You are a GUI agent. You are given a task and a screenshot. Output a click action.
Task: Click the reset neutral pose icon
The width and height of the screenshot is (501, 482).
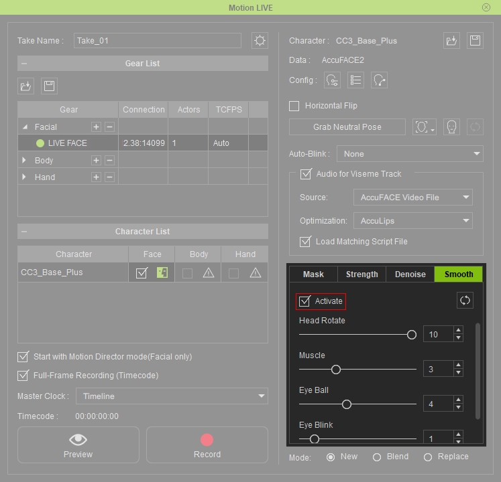[475, 127]
